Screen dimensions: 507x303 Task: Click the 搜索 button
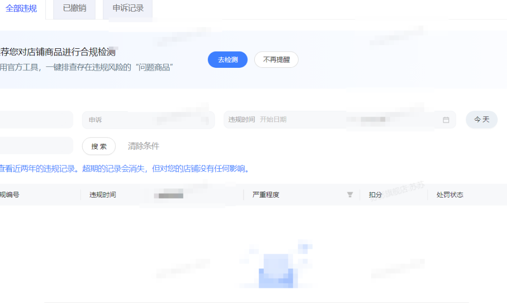coord(99,146)
